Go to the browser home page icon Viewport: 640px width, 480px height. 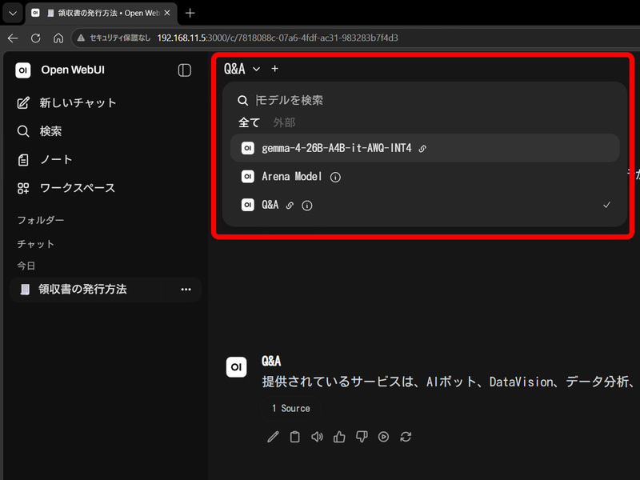(58, 38)
